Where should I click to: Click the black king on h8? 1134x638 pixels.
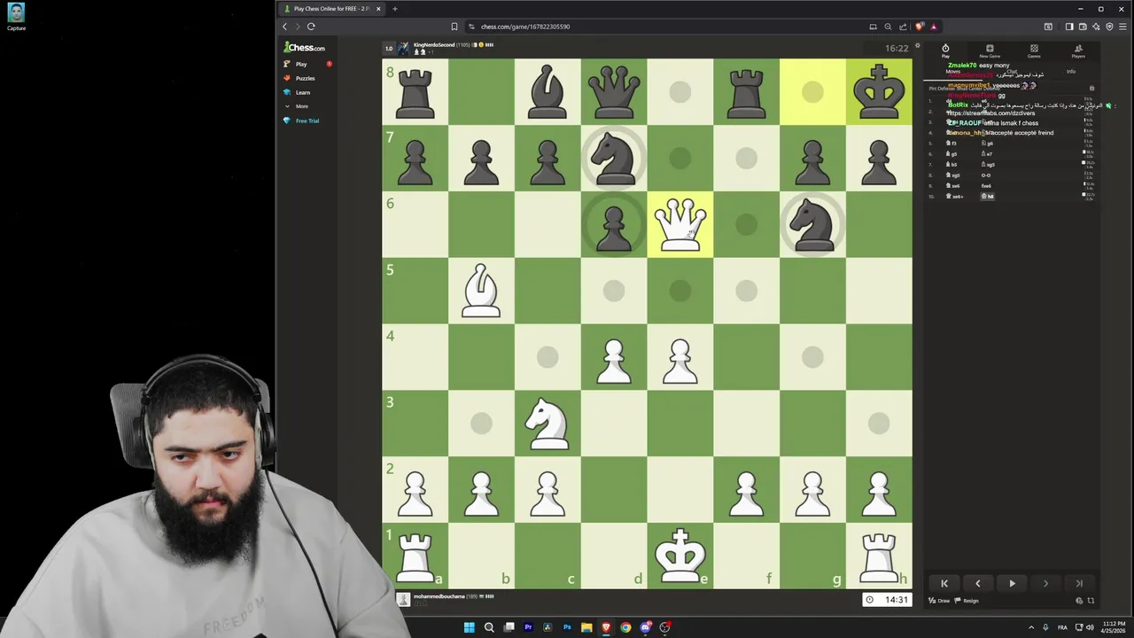(879, 91)
